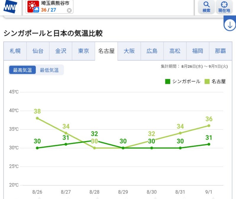Switch to 最高気温 view

pos(22,70)
